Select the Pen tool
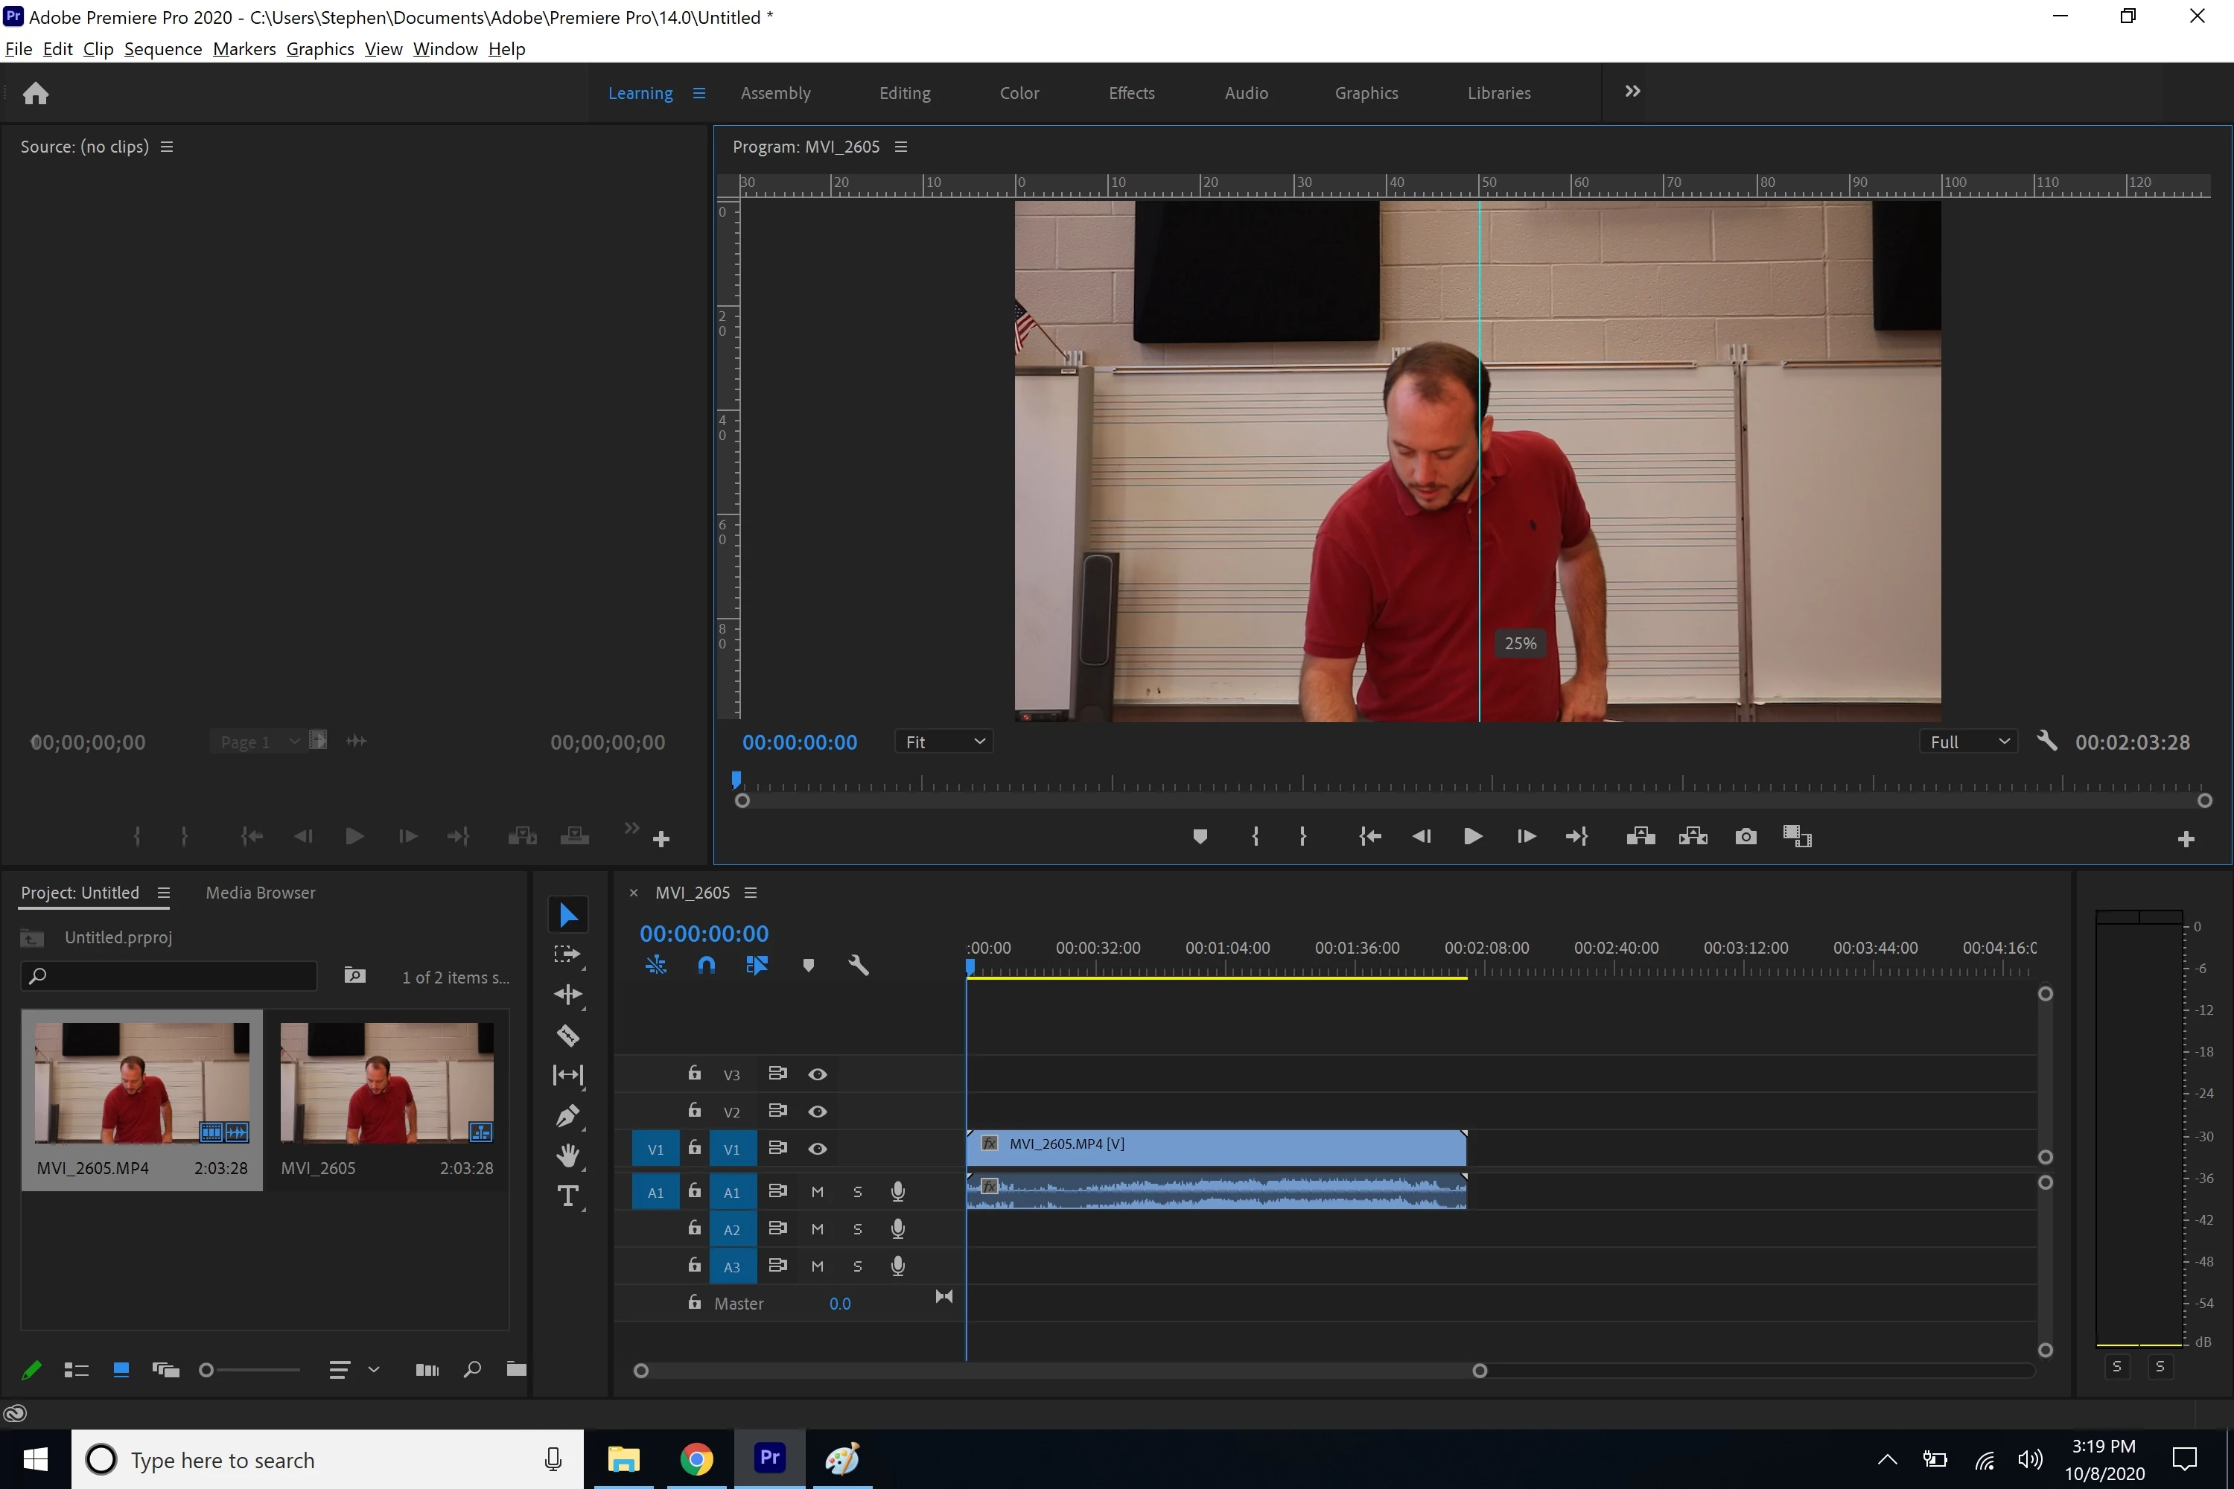The image size is (2234, 1489). (568, 1116)
